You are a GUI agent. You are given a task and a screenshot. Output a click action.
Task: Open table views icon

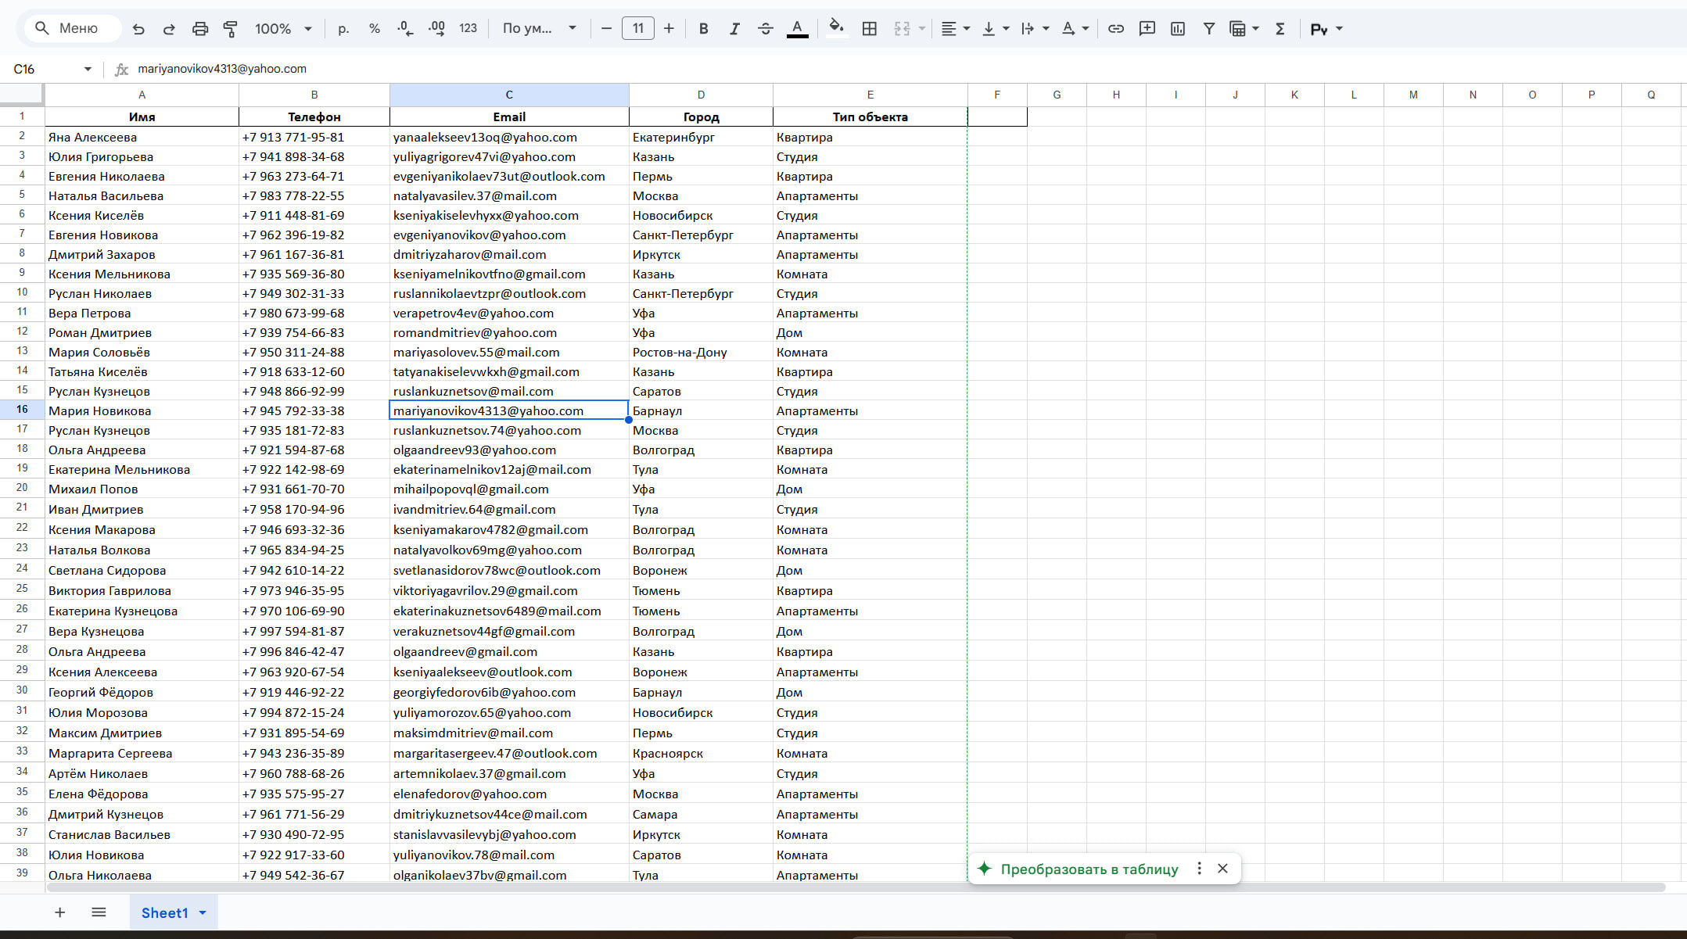pos(1237,29)
